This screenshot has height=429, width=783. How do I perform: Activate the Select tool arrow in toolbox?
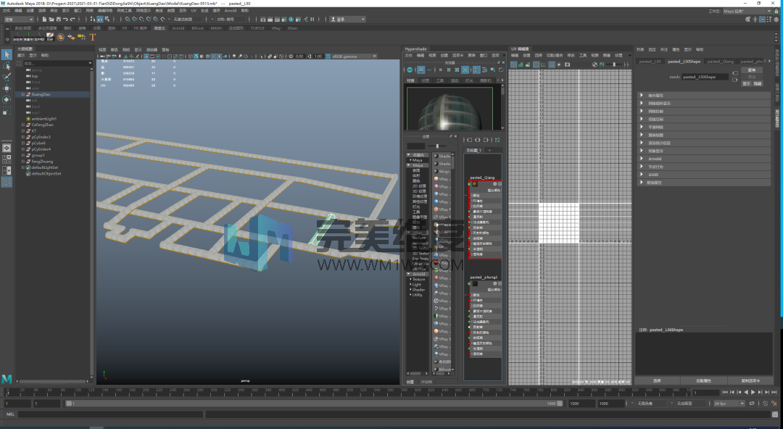click(x=7, y=54)
